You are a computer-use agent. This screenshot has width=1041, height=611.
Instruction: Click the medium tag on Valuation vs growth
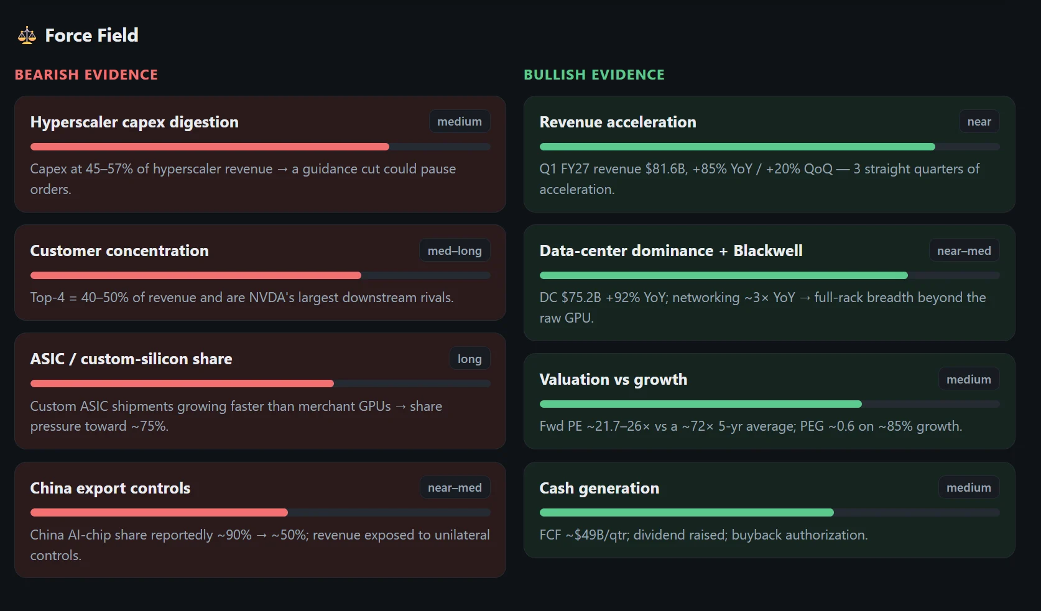click(969, 379)
